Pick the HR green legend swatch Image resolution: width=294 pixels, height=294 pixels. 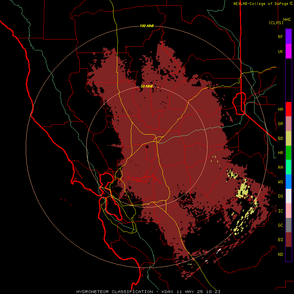click(288, 153)
